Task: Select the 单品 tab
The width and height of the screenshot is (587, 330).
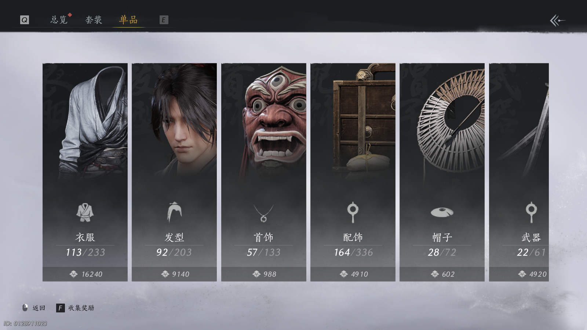Action: (x=128, y=19)
